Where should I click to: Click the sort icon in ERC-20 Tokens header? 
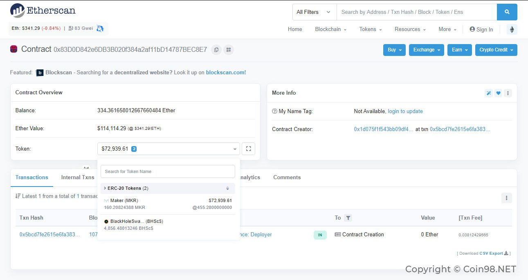tap(228, 189)
